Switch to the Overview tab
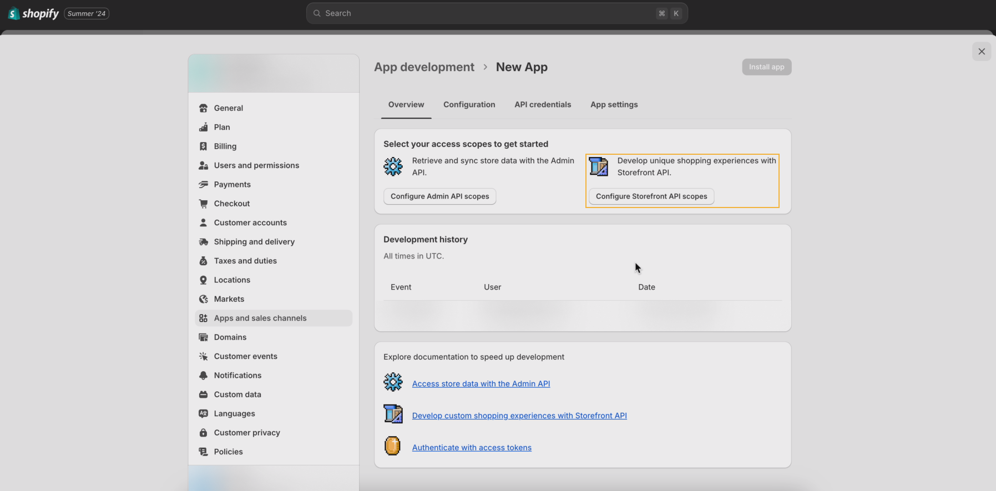The image size is (996, 491). 406,105
